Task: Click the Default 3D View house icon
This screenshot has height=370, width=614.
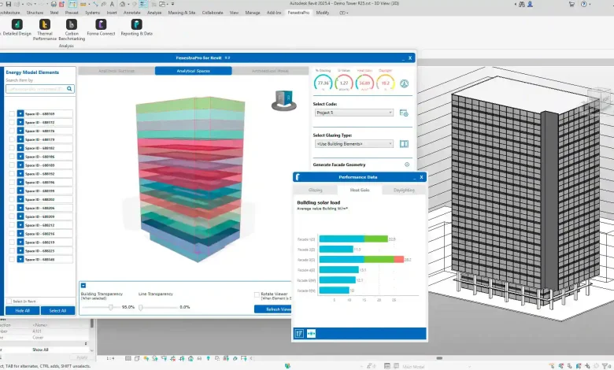Action: pos(123,4)
